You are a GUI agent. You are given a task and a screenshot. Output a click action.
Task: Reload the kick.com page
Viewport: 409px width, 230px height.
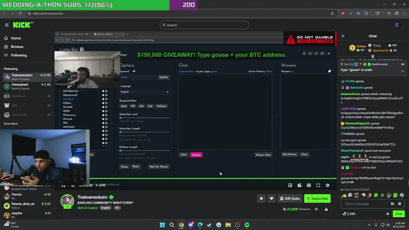[20, 13]
